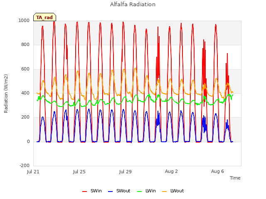
Task: Click the -200 y-axis tick label
Action: click(x=25, y=165)
